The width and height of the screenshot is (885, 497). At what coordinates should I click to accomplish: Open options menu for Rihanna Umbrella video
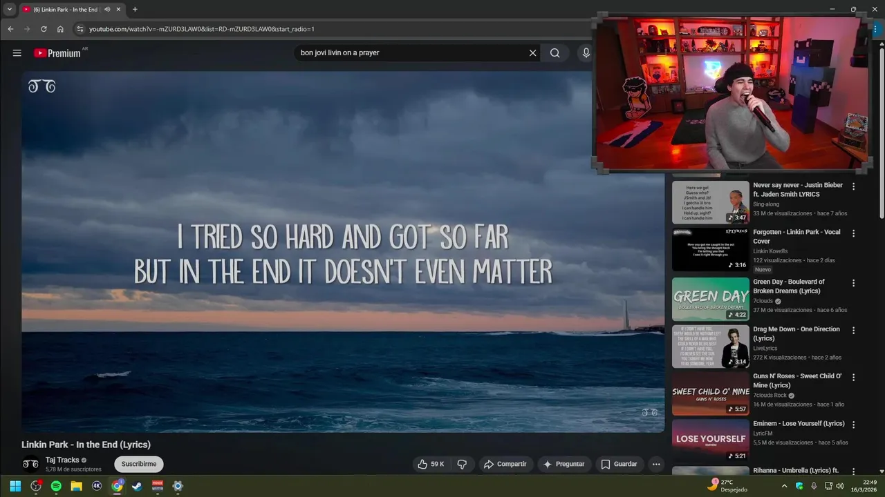853,471
